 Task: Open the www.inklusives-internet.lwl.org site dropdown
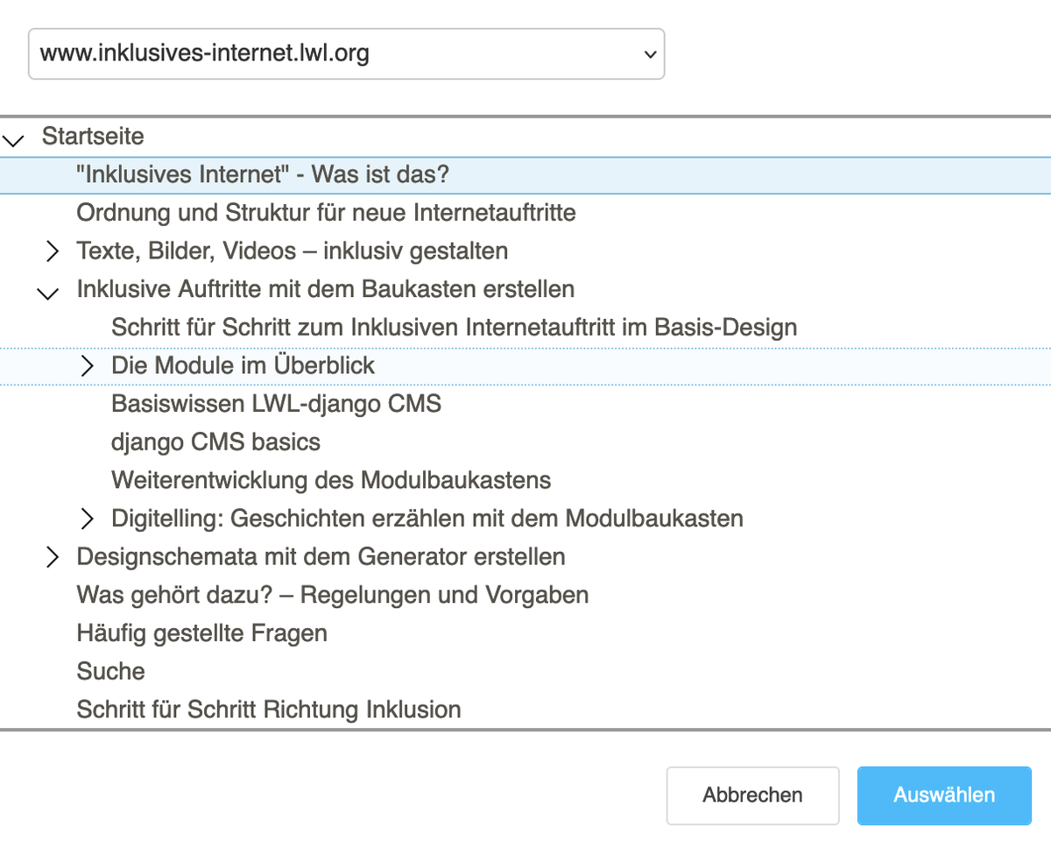click(346, 54)
